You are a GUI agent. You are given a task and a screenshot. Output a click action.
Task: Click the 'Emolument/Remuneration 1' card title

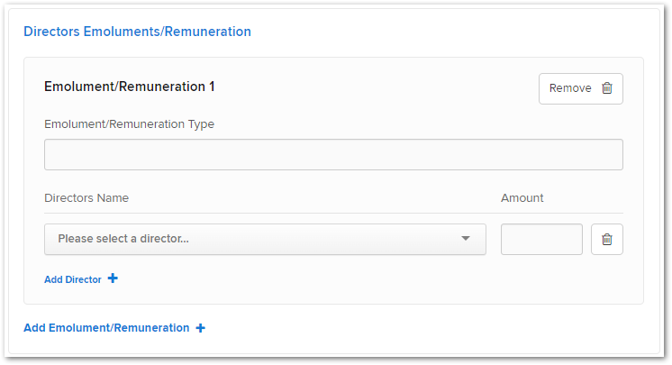[130, 87]
